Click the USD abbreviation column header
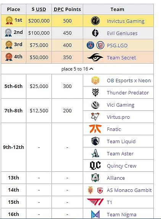Viewport: 161px width, 219px height. coord(41,9)
